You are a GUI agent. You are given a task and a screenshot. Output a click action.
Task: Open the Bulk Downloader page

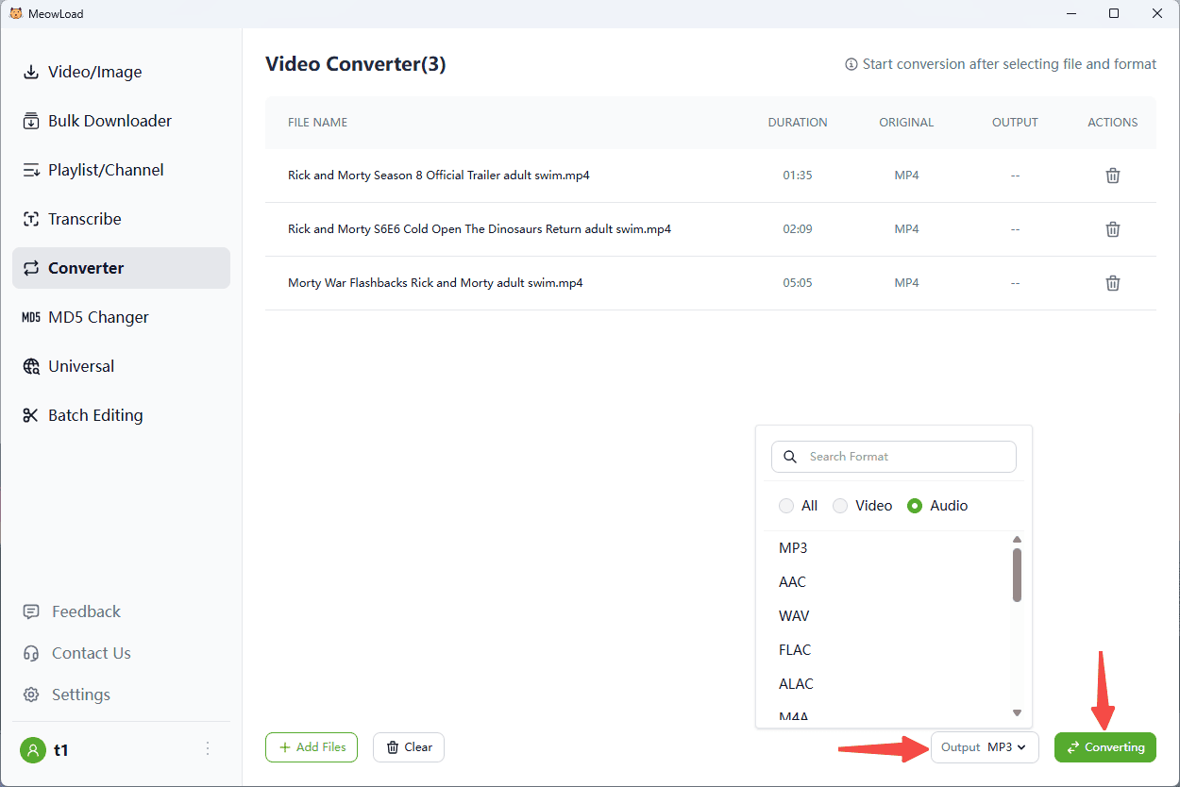point(110,121)
